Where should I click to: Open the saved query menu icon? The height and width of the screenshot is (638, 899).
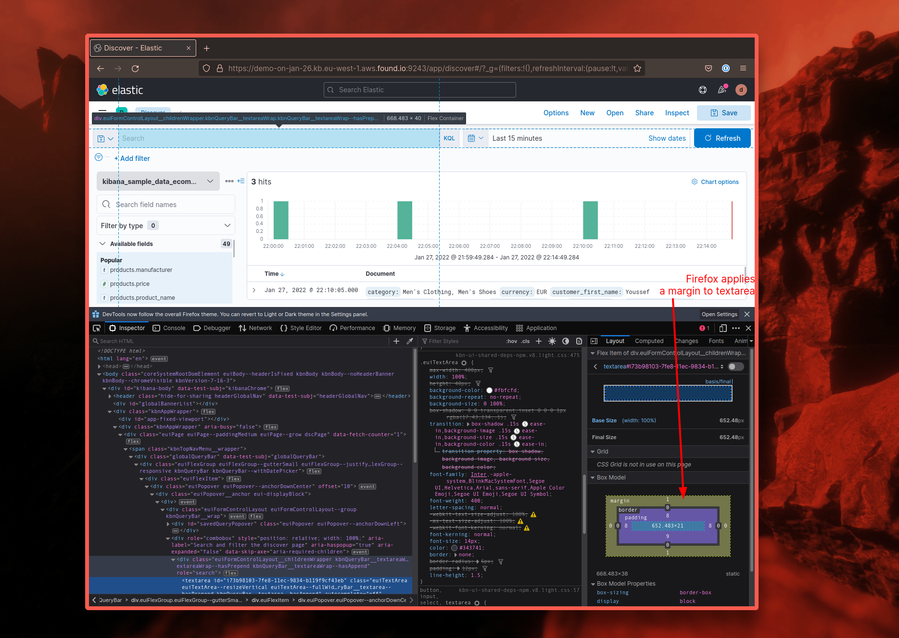click(105, 138)
